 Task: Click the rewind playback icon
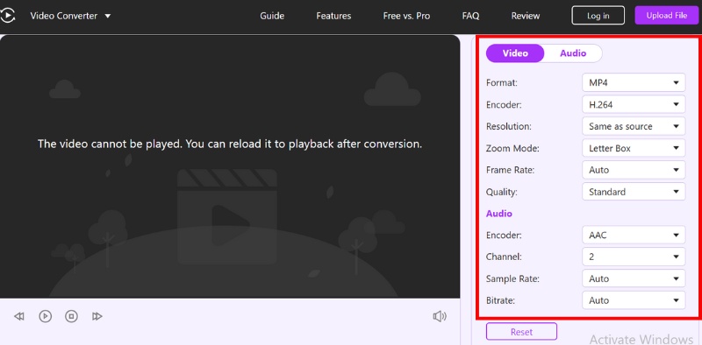click(18, 316)
